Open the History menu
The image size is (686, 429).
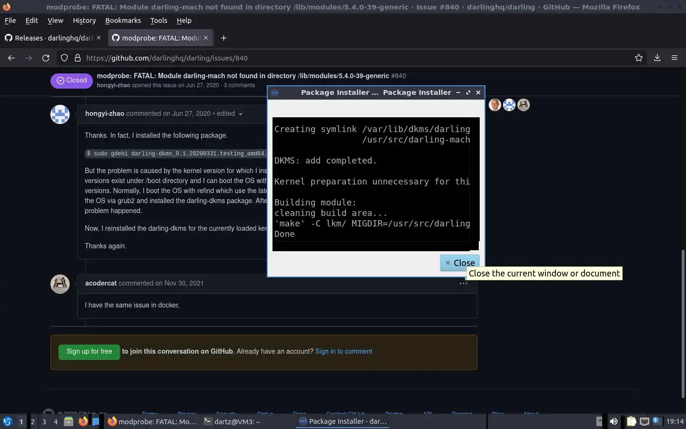(84, 20)
